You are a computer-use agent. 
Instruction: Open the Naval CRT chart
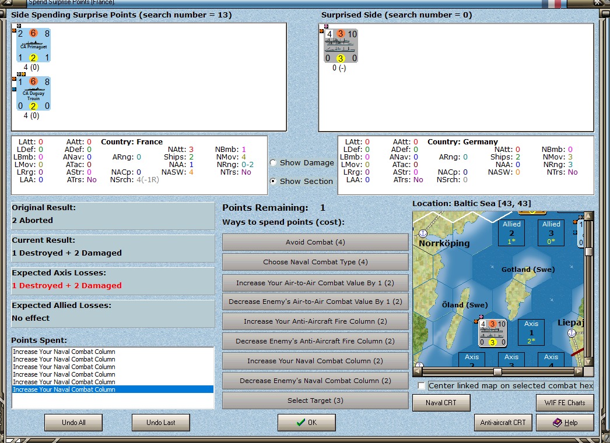(x=441, y=402)
